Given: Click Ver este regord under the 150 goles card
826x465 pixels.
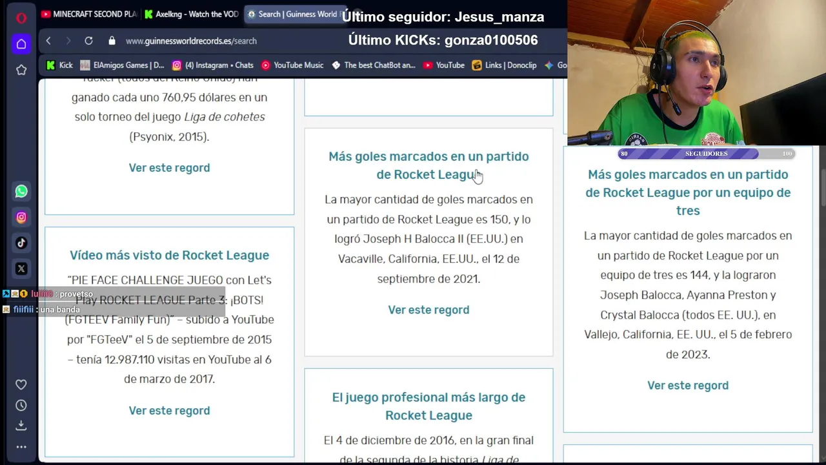Looking at the screenshot, I should (428, 310).
